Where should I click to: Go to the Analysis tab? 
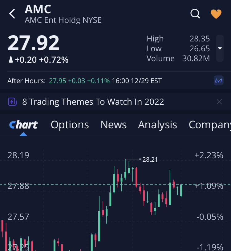157,125
